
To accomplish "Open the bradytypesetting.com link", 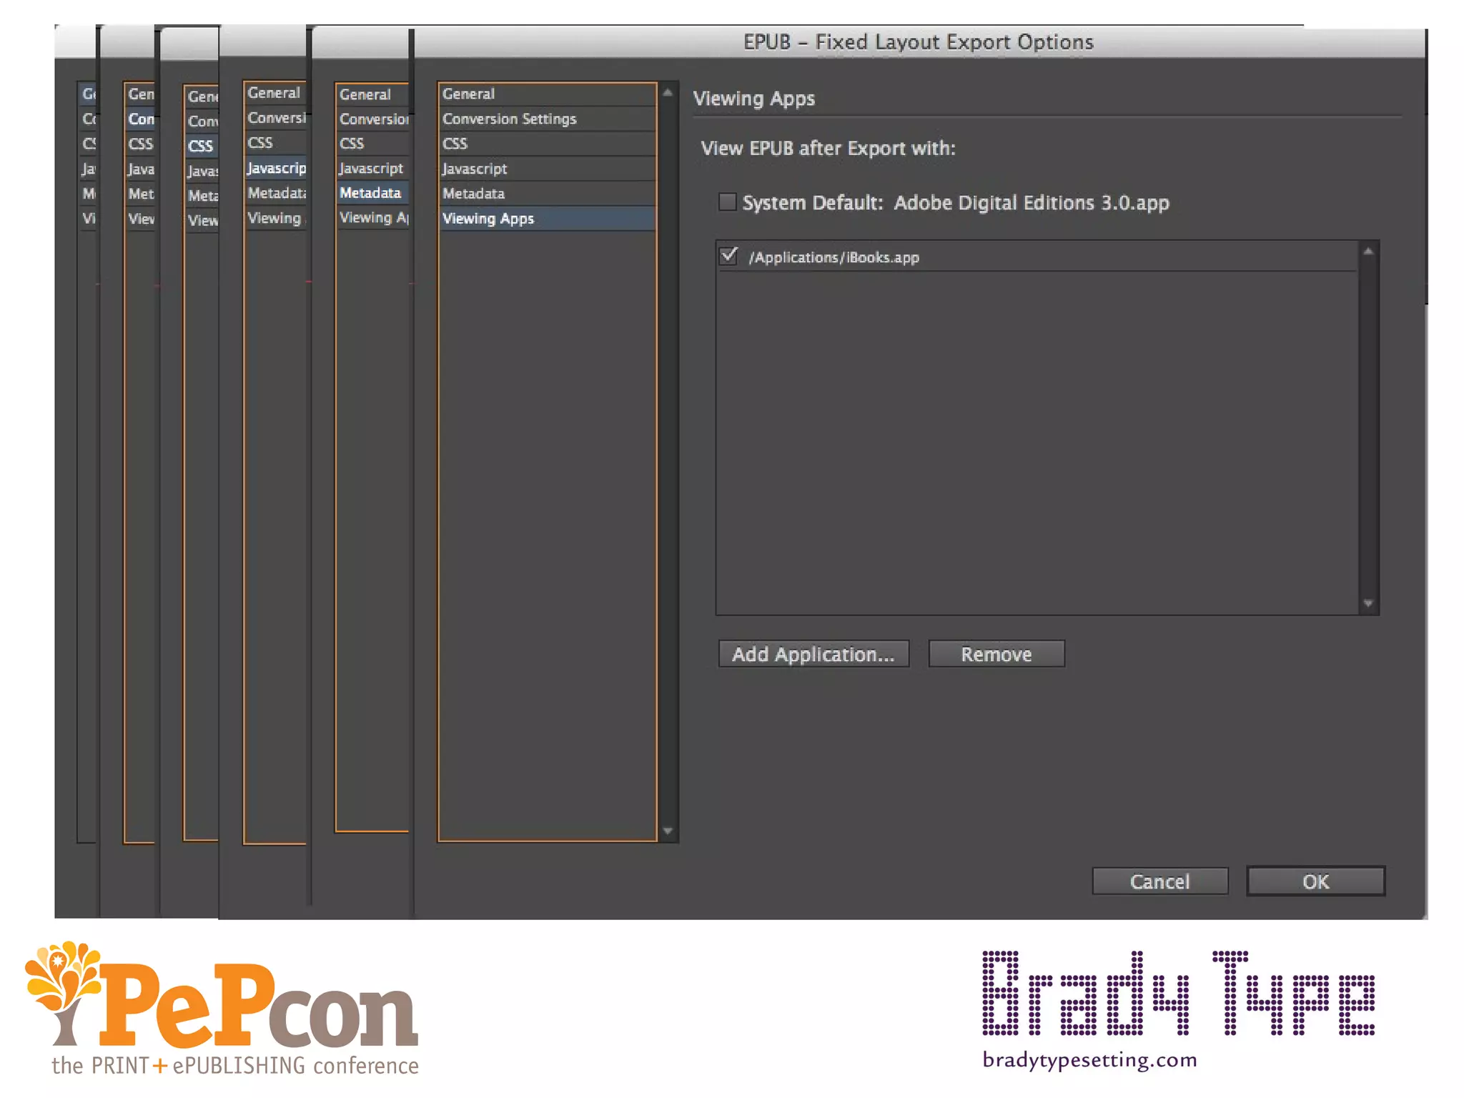I will click(x=1089, y=1059).
